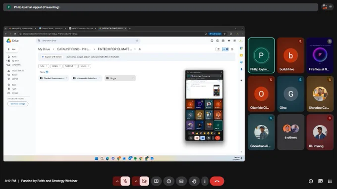Open the Blended finance folder
Screen dimensions: 337x189
point(54,78)
